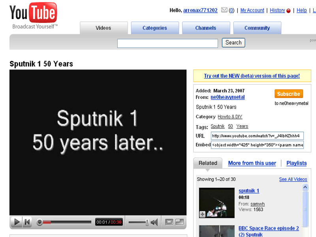The image size is (316, 237).
Task: Select the Embed code field
Action: tap(257, 145)
